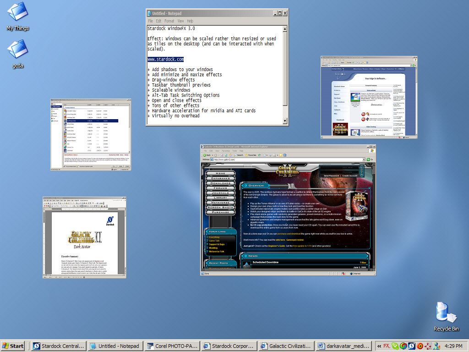469x352 pixels.
Task: Click the blue Stardock S tray icon
Action: pyautogui.click(x=412, y=346)
